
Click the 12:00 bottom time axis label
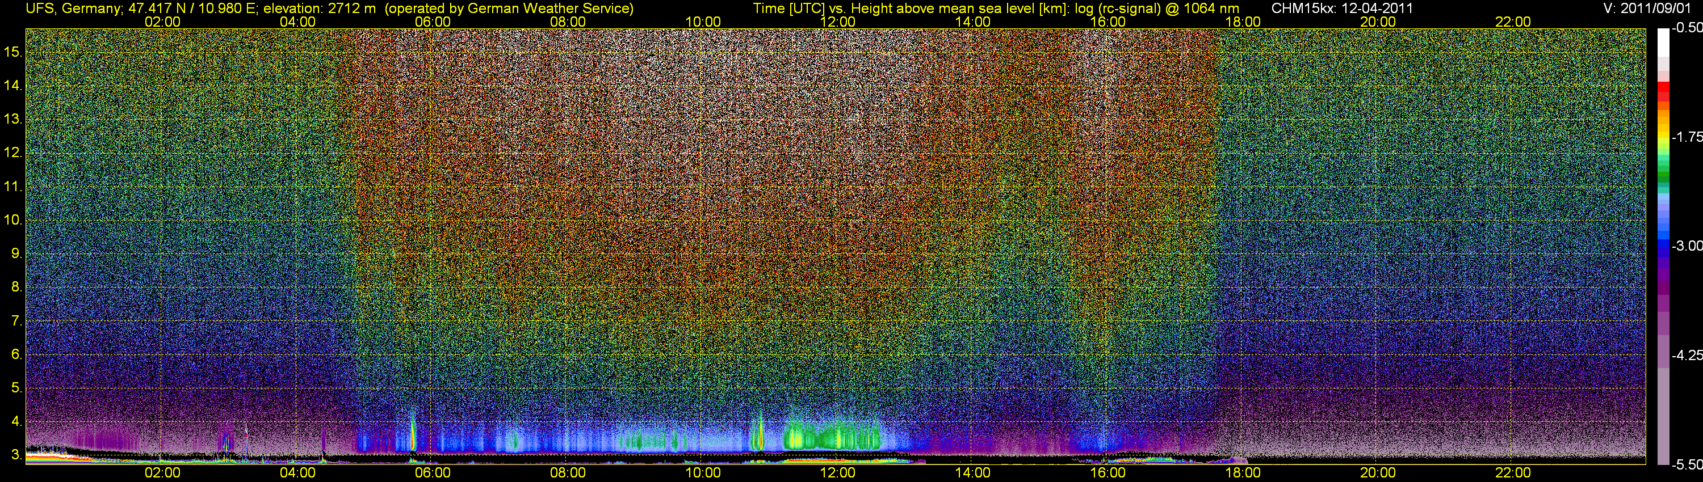pos(838,473)
